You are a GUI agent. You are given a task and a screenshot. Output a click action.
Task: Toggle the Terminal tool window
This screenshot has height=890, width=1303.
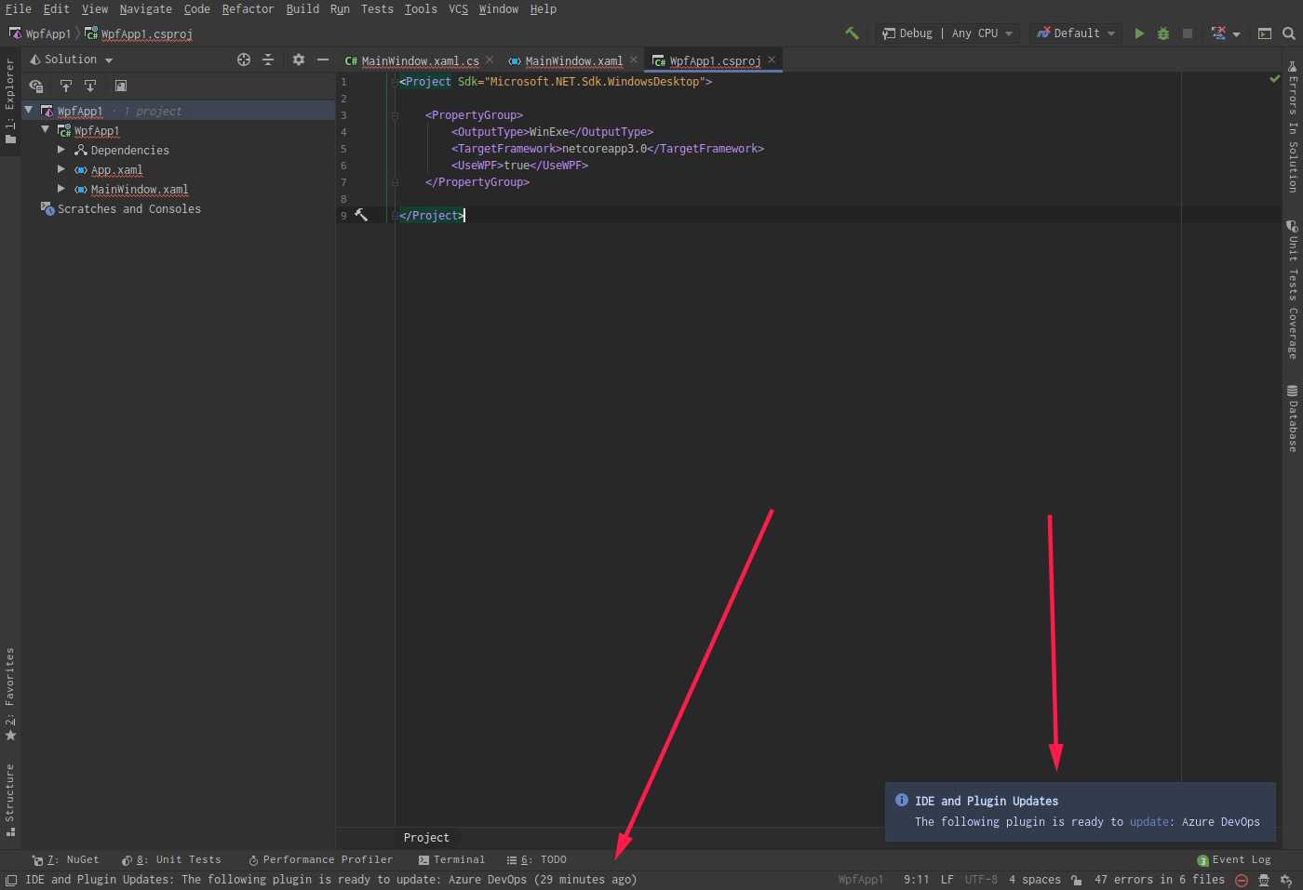451,860
